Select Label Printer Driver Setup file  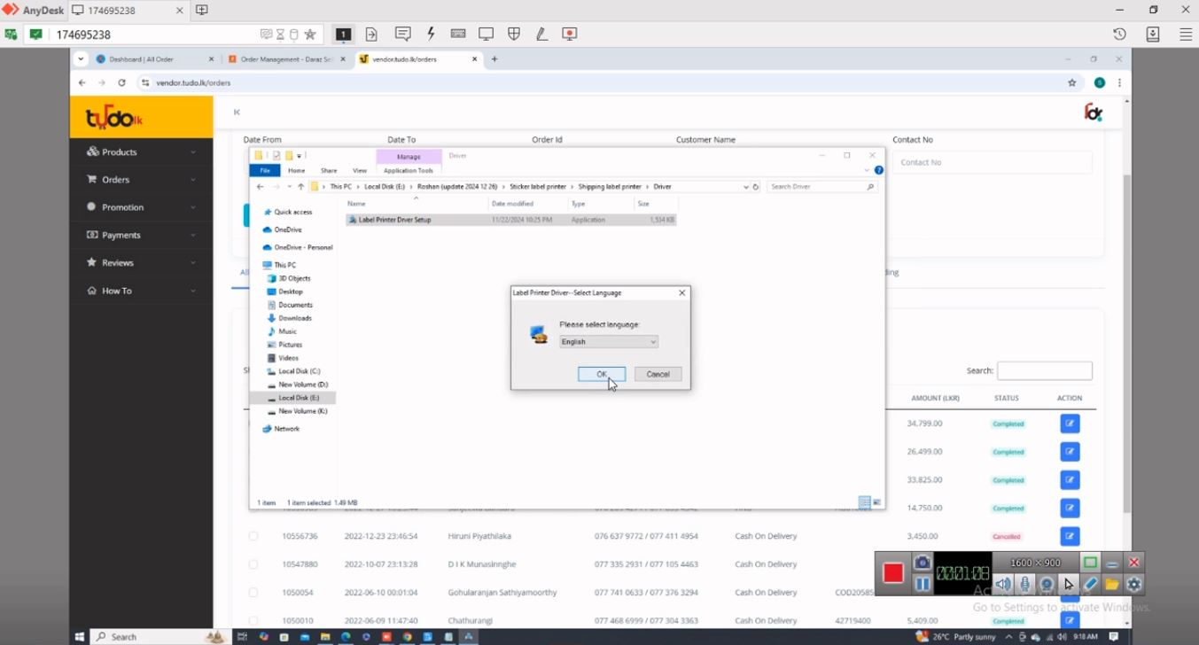511,220
